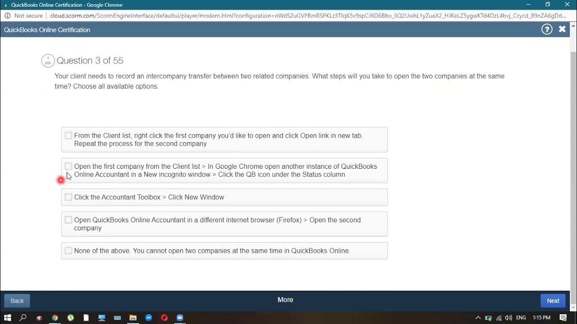This screenshot has width=577, height=324.
Task: Open Windows search magnifier icon
Action: [x=23, y=318]
